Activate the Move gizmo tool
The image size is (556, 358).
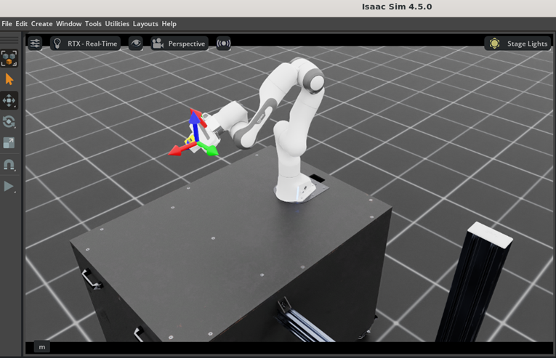pos(9,100)
